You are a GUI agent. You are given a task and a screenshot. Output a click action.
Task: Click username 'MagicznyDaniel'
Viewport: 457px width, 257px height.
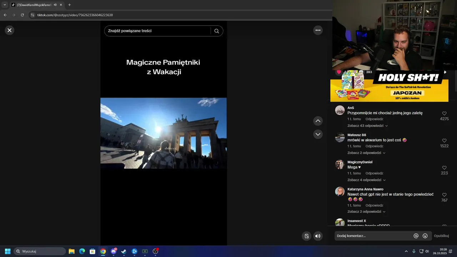tap(360, 162)
